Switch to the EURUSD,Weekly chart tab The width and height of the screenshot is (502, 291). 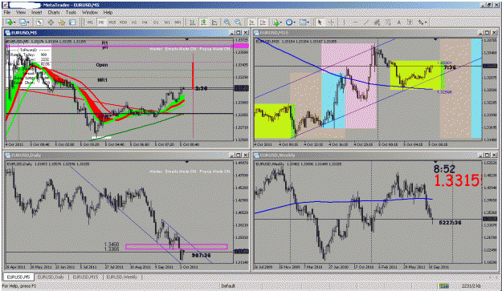click(x=122, y=277)
